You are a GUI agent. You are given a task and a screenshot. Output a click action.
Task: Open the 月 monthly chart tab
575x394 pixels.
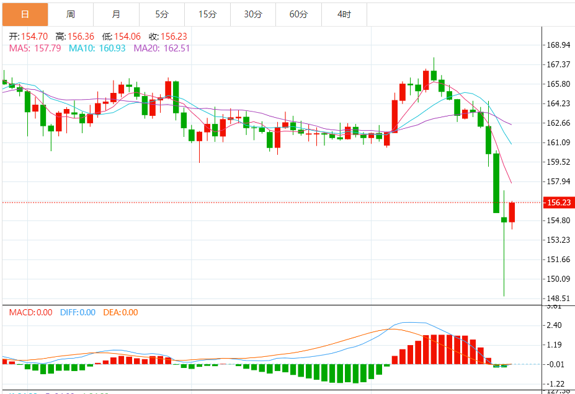click(x=116, y=14)
